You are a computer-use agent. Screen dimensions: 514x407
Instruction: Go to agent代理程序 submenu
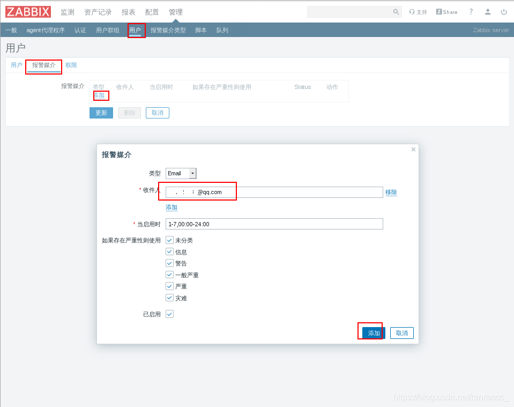click(x=46, y=30)
